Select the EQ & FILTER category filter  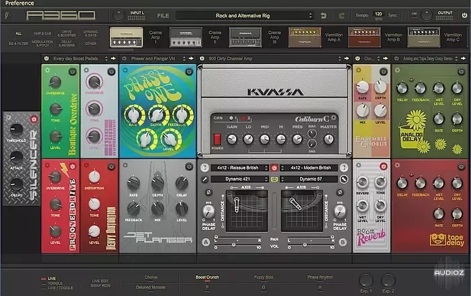[x=18, y=44]
